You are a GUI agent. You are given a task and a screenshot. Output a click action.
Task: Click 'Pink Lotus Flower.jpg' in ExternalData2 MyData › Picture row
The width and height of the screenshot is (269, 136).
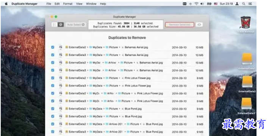coord(138,78)
